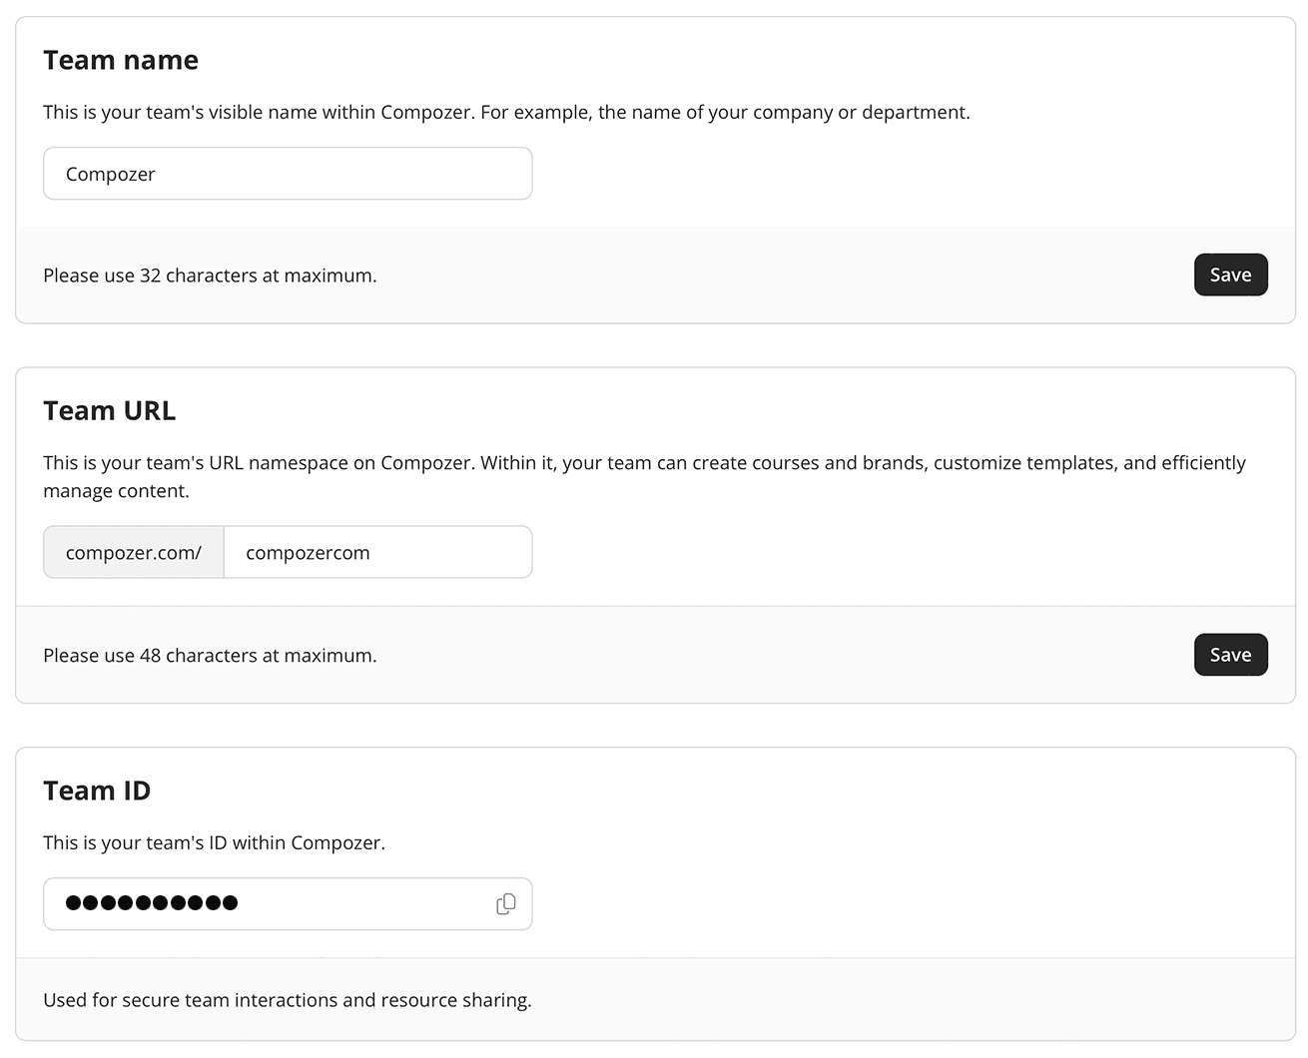The image size is (1308, 1058).
Task: Click the 32 characters maximum hint
Action: [210, 276]
